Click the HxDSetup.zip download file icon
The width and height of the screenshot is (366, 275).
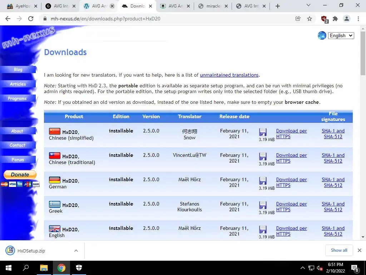click(x=10, y=250)
